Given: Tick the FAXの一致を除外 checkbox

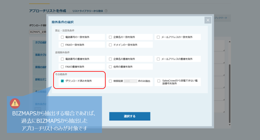Looking at the screenshot, I should click(x=62, y=45).
